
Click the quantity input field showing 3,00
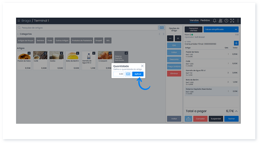pyautogui.click(x=119, y=74)
